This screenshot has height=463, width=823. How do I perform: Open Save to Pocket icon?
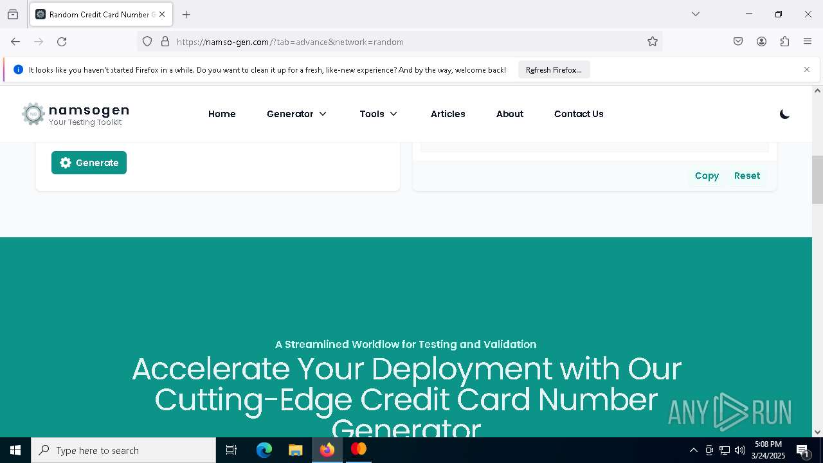[738, 42]
